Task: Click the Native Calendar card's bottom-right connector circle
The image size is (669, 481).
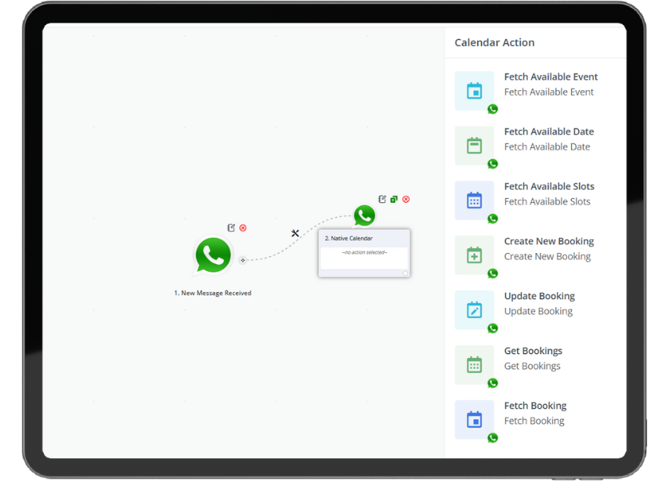Action: coord(405,273)
